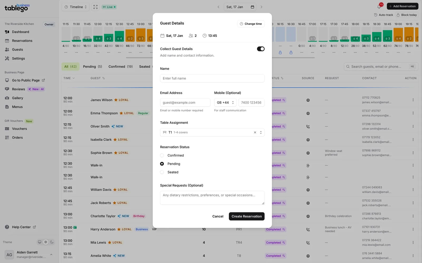Select the light theme sun icon
This screenshot has height=263, width=422.
46,242
